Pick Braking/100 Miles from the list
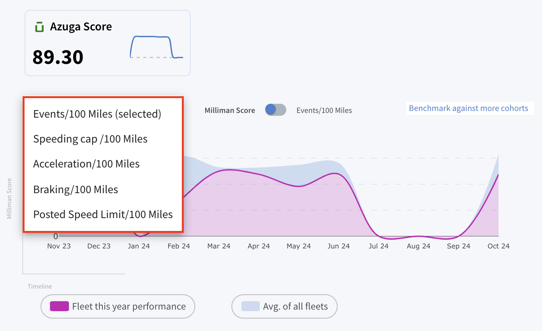Image resolution: width=542 pixels, height=331 pixels. coord(76,190)
